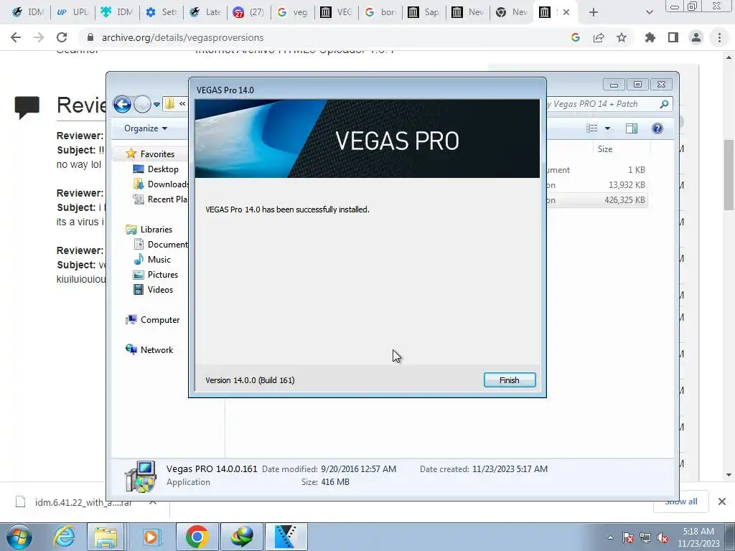Open Recent Places in Explorer sidebar
Image resolution: width=735 pixels, height=551 pixels.
pyautogui.click(x=160, y=199)
